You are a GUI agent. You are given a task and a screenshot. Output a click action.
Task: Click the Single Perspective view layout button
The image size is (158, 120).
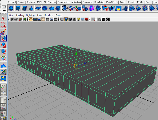click(x=4, y=87)
